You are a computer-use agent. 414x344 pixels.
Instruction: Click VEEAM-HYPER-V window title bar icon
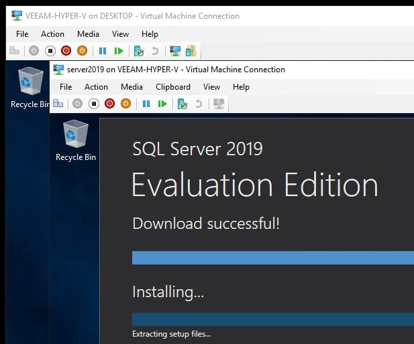(x=17, y=15)
